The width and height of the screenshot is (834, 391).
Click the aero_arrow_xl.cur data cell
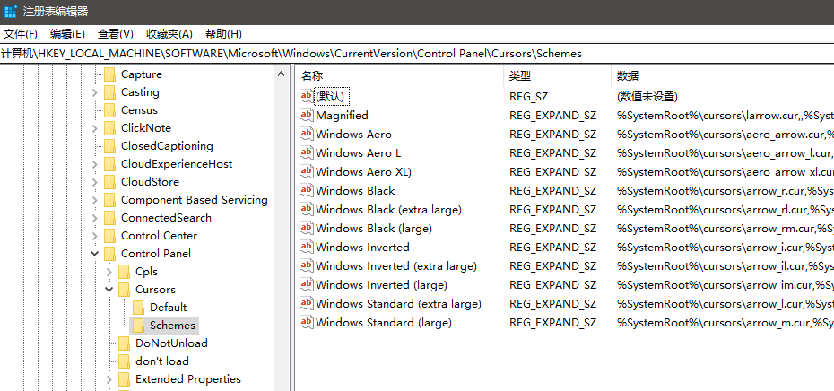[725, 172]
